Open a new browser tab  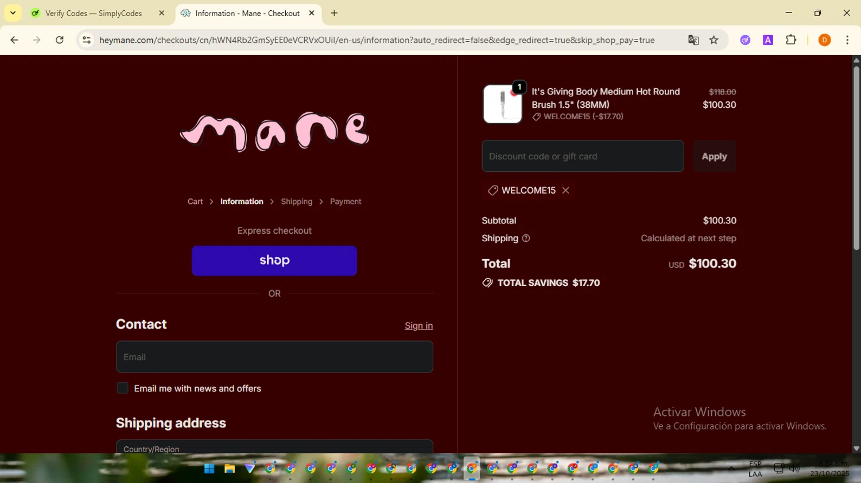point(334,13)
